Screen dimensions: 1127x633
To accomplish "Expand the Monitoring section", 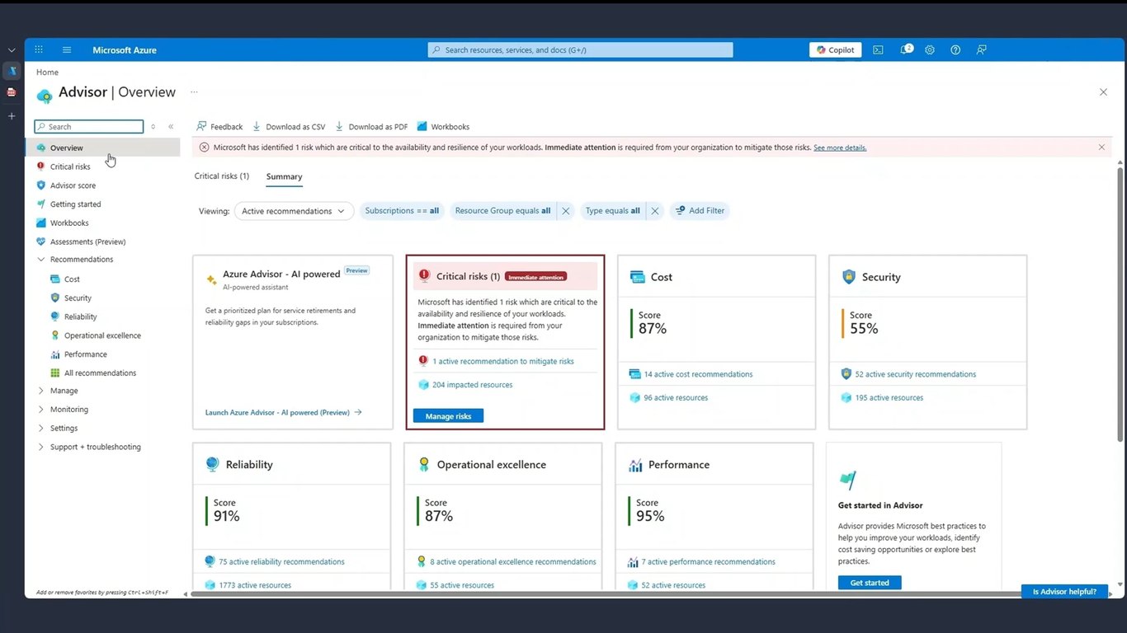I will click(41, 410).
